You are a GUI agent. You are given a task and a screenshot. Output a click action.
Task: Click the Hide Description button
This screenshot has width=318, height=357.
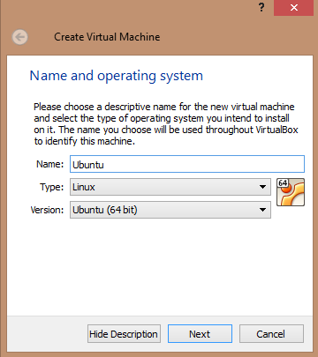[124, 334]
